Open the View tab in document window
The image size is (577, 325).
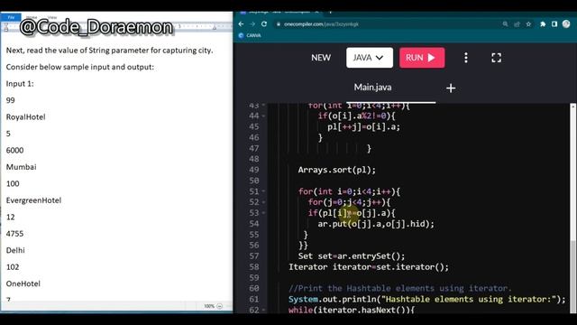tap(52, 17)
